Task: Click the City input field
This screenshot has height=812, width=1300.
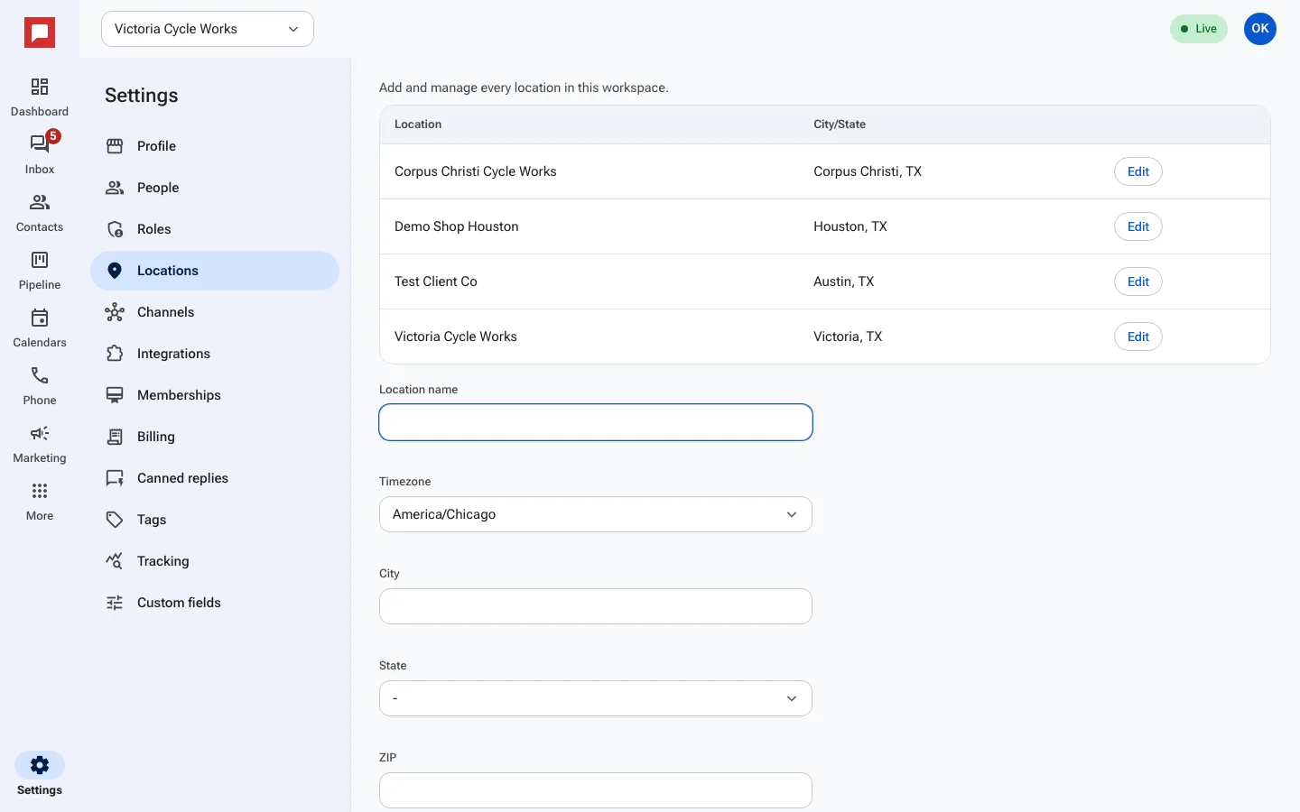Action: click(596, 606)
